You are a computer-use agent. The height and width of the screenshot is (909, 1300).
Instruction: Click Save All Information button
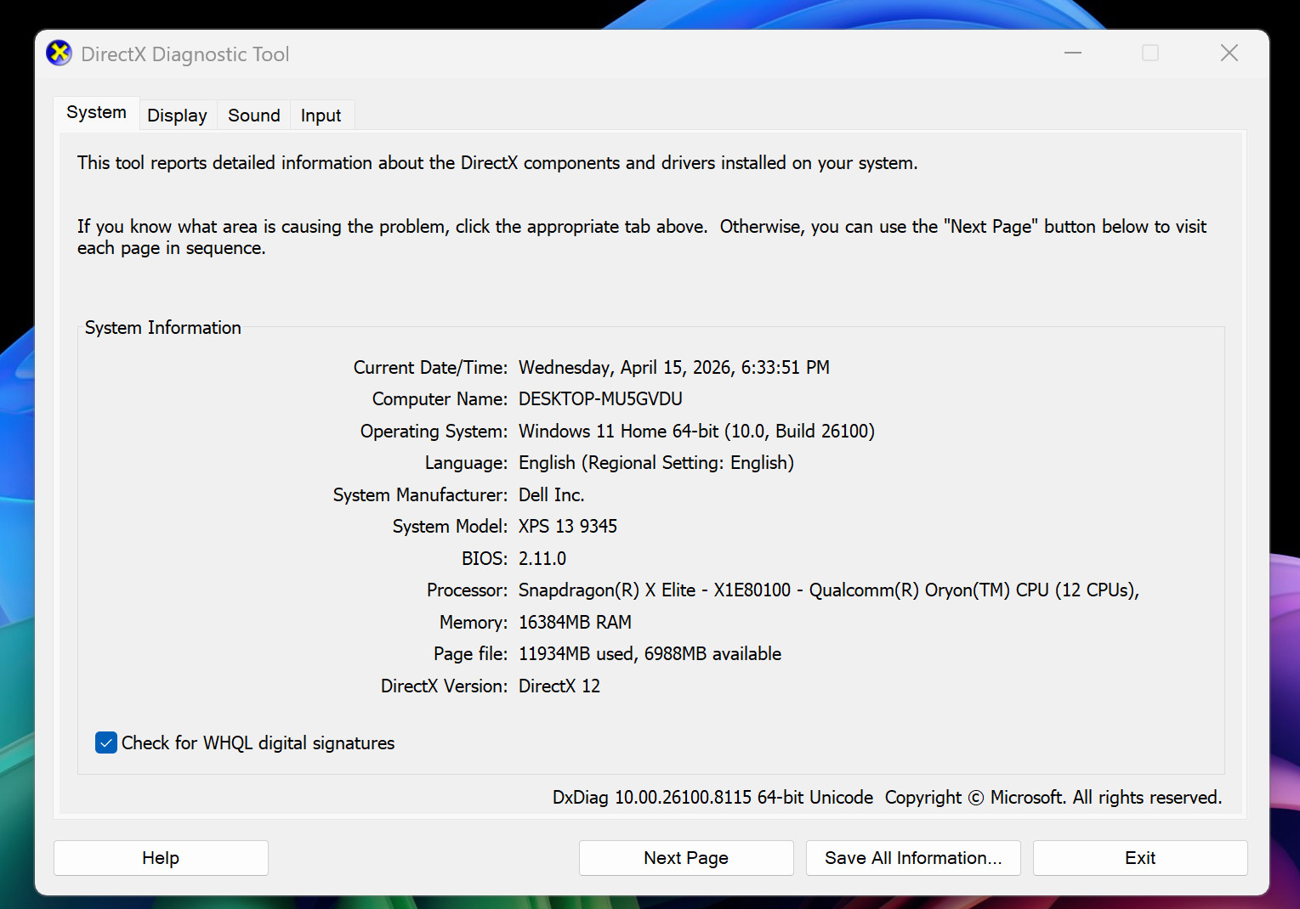click(x=913, y=858)
